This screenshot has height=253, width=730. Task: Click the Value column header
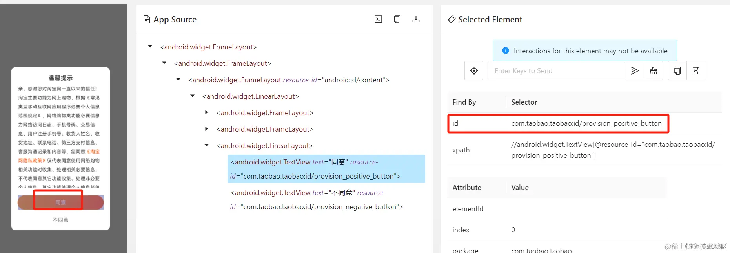pyautogui.click(x=520, y=187)
